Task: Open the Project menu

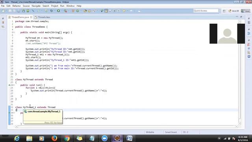Action: click(x=55, y=6)
